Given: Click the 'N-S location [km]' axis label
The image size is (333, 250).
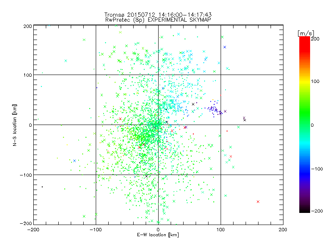Looking at the screenshot, I should tap(15, 125).
